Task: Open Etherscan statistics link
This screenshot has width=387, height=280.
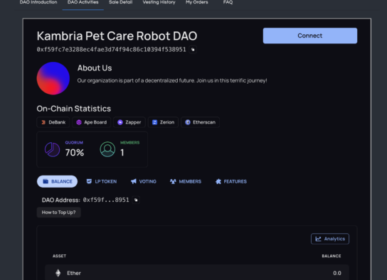Action: [x=200, y=122]
